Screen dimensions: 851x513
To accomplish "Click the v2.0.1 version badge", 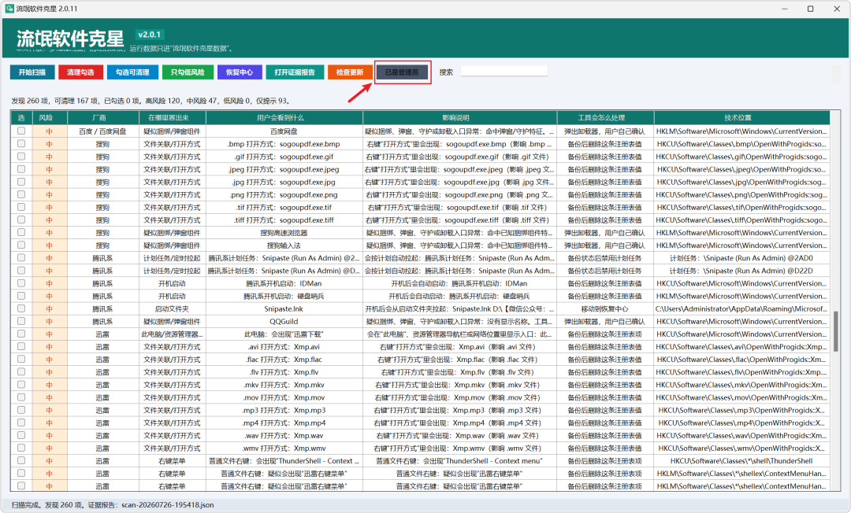I will pyautogui.click(x=149, y=35).
